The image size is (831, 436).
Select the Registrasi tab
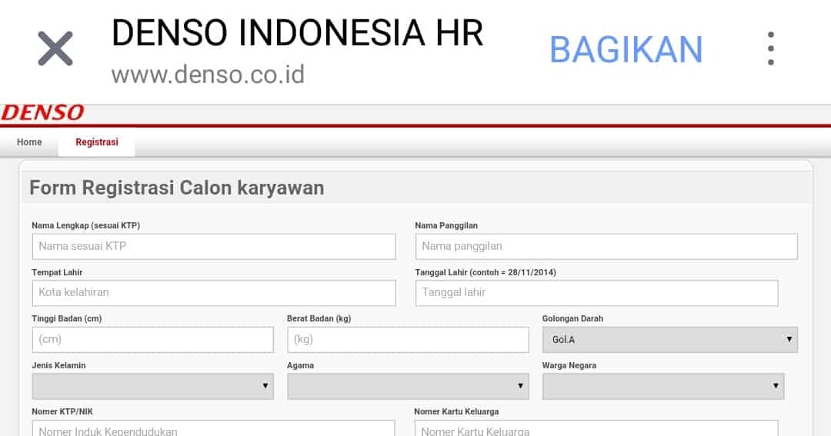click(x=96, y=142)
